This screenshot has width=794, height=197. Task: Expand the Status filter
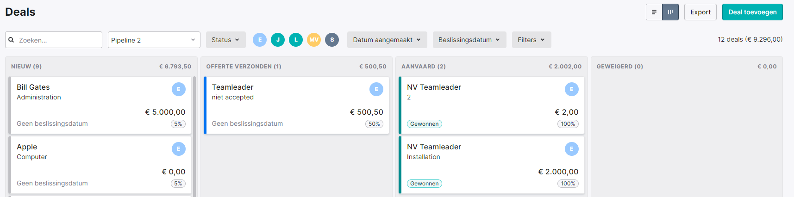[226, 40]
